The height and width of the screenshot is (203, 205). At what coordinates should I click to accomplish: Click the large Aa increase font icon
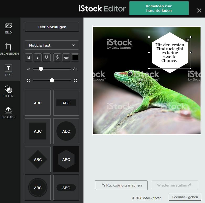coord(75,69)
